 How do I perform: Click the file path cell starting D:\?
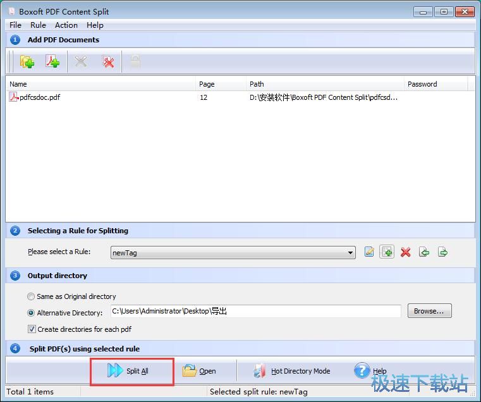pyautogui.click(x=324, y=97)
